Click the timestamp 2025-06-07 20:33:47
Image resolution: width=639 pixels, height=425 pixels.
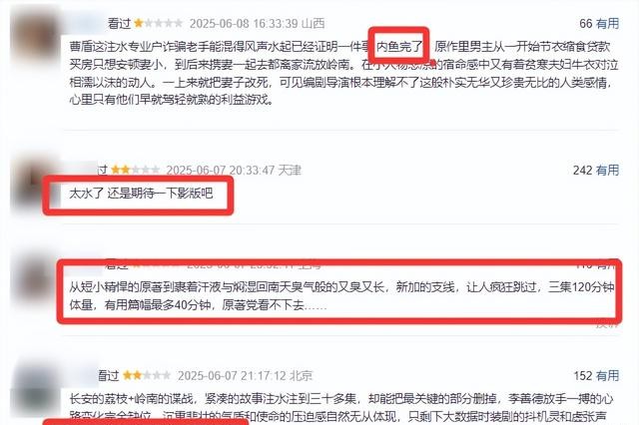(x=220, y=171)
